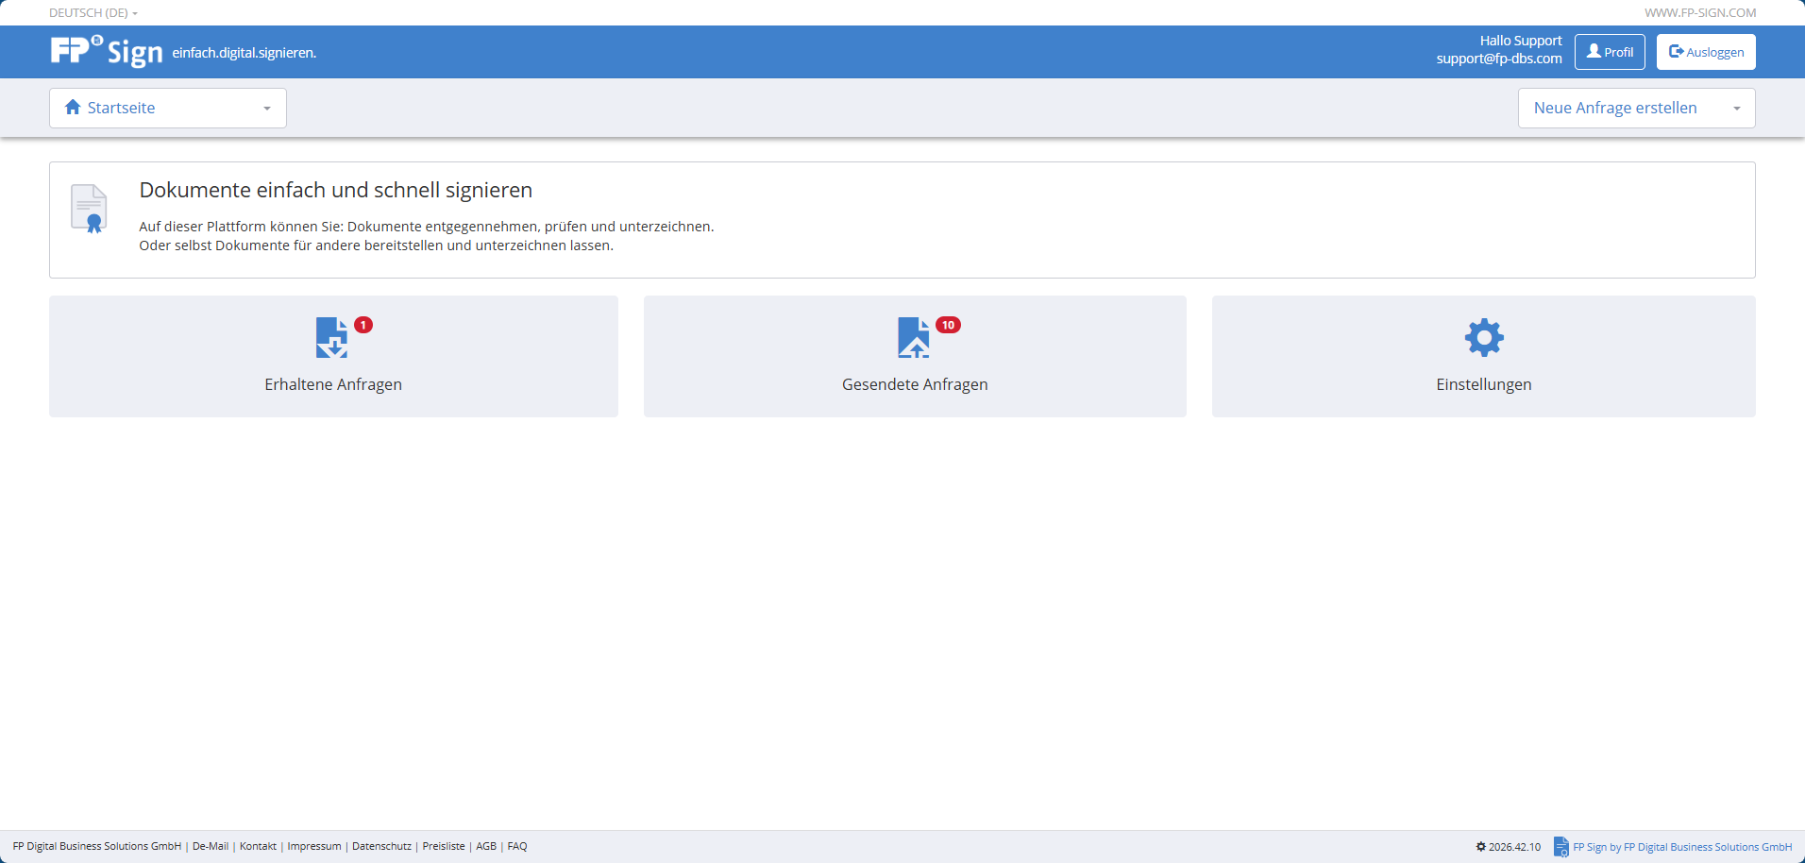Click the support@fp-dbs.com email text

click(1499, 59)
